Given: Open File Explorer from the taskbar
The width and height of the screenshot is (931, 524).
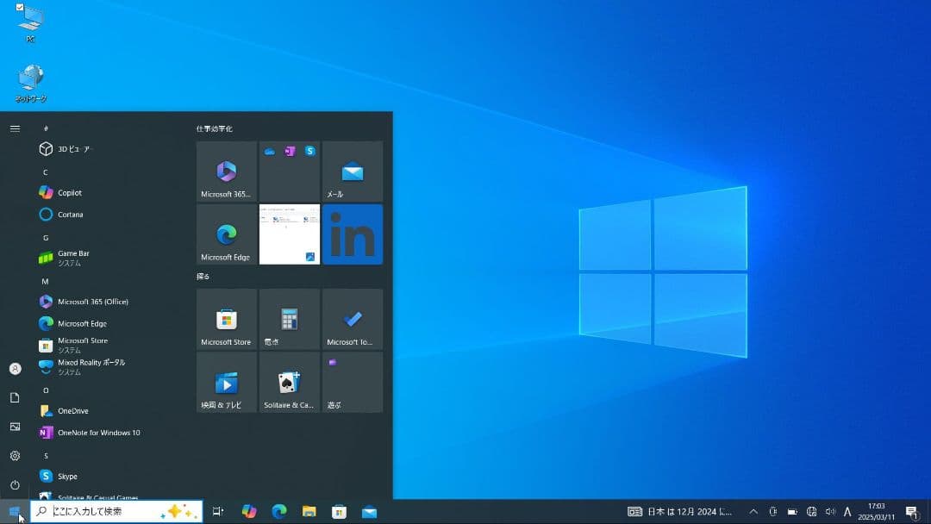Looking at the screenshot, I should tap(309, 512).
